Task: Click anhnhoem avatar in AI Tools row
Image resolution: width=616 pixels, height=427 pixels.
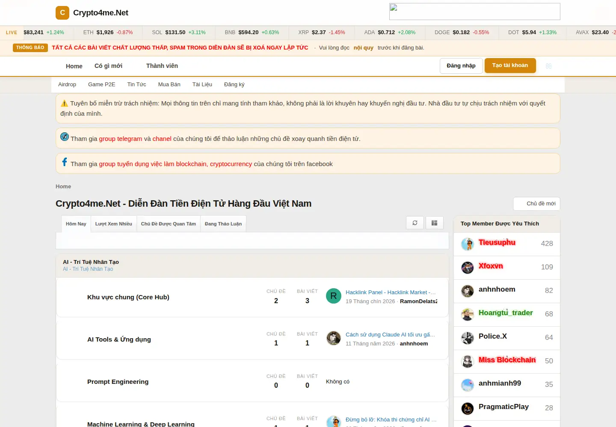Action: tap(334, 338)
